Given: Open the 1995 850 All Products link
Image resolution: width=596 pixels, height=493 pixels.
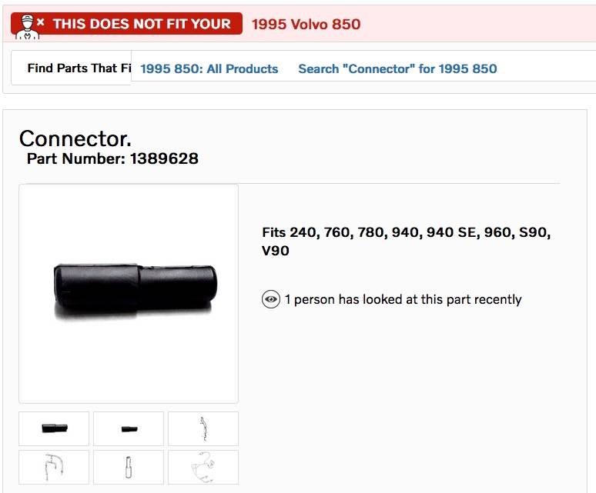Looking at the screenshot, I should 209,68.
